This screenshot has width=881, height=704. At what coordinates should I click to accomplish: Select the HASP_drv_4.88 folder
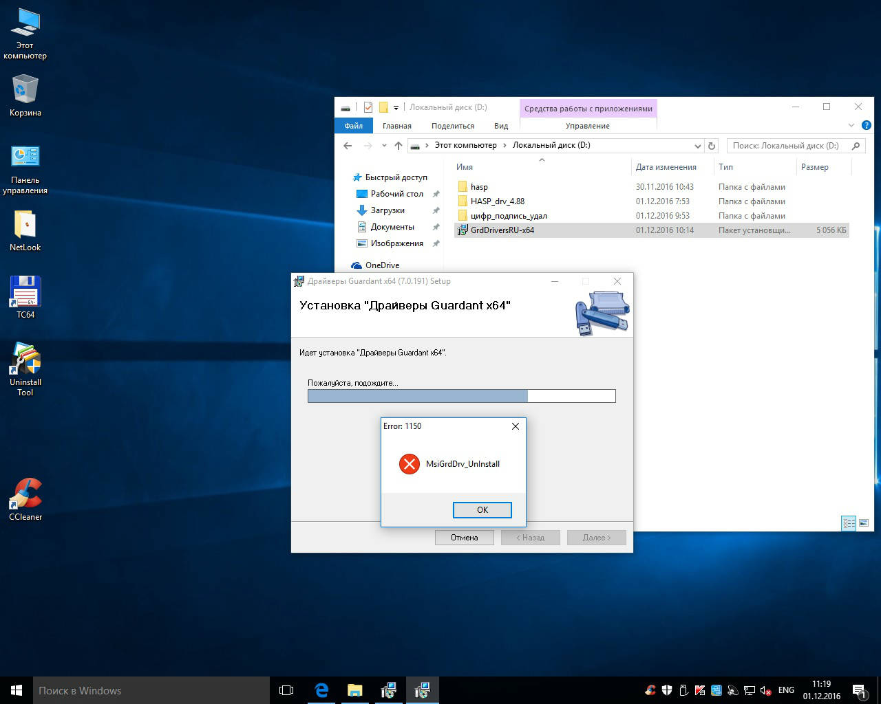[x=497, y=201]
